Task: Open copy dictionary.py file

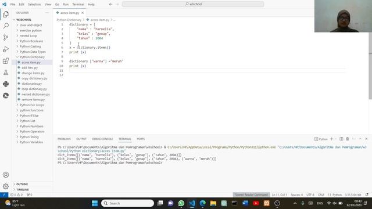Action: (34, 78)
